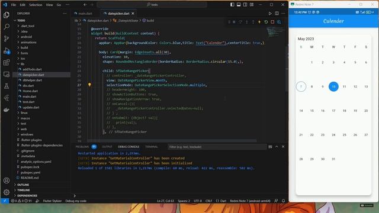
Task: Open addTodo.dart in the explorer
Action: click(32, 69)
